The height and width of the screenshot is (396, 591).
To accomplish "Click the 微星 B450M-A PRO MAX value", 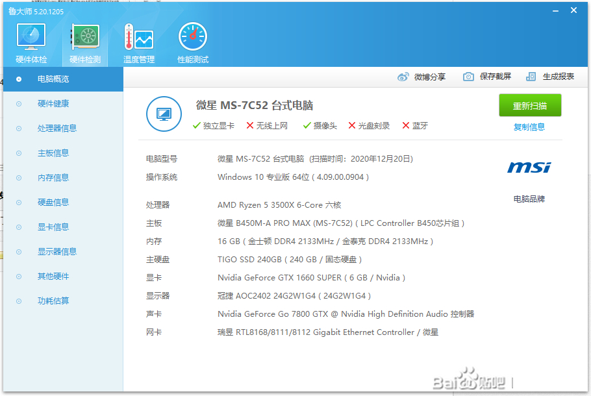I will [341, 223].
